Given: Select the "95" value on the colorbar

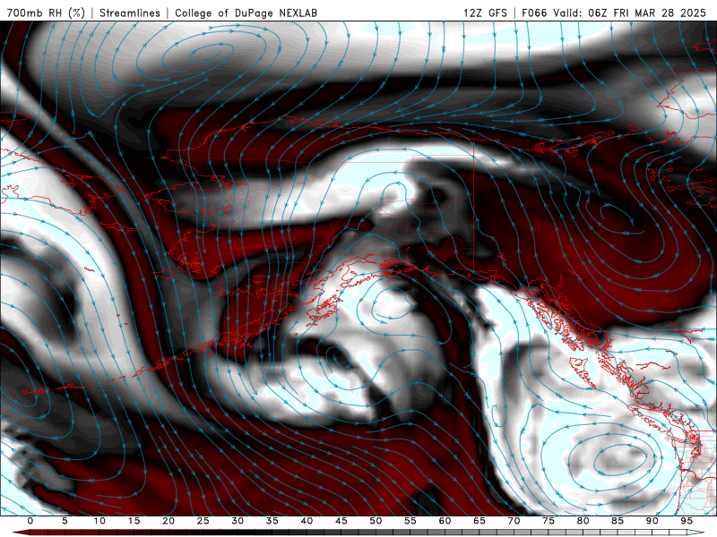Looking at the screenshot, I should point(687,521).
